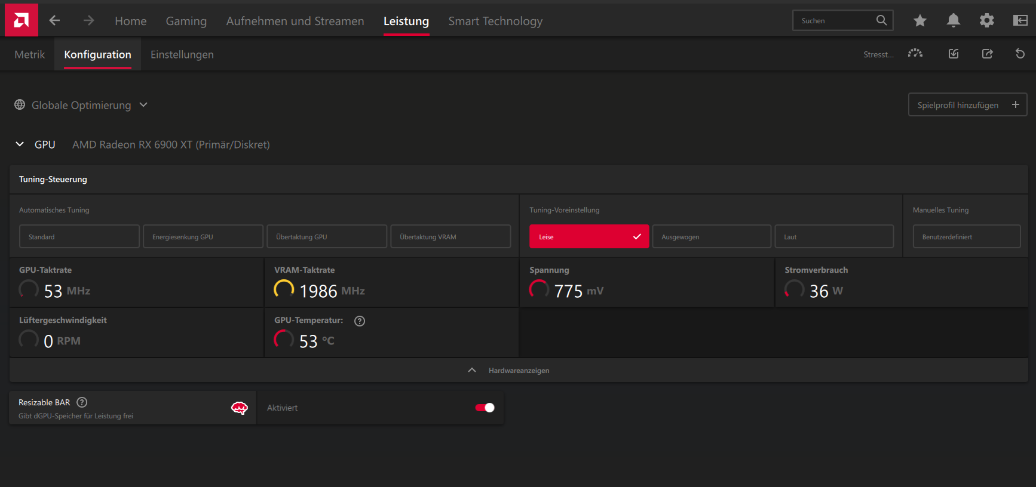The width and height of the screenshot is (1036, 487).
Task: Select Benutzerdefiniert manual tuning
Action: [967, 236]
